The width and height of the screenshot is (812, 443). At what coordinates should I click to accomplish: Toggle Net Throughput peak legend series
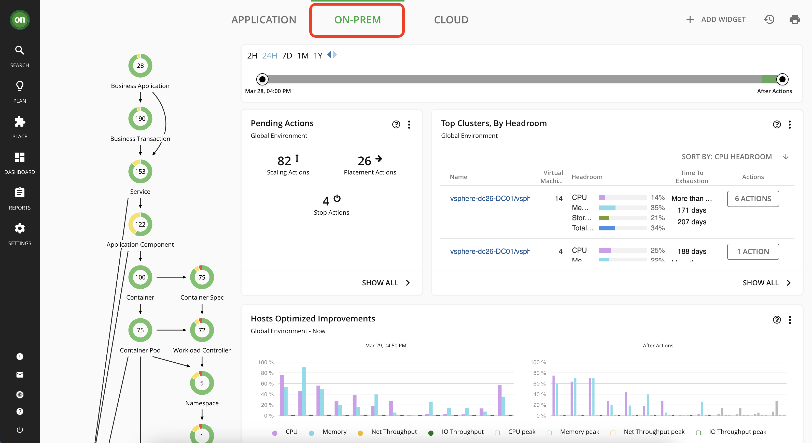coord(648,432)
